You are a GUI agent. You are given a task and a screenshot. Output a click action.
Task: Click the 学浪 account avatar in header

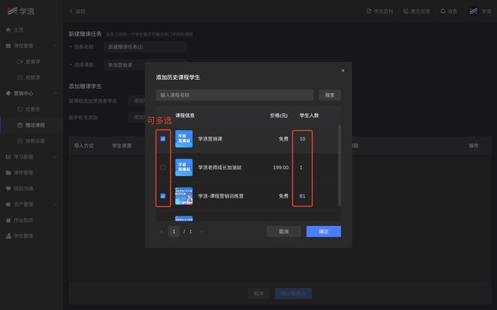tap(474, 12)
